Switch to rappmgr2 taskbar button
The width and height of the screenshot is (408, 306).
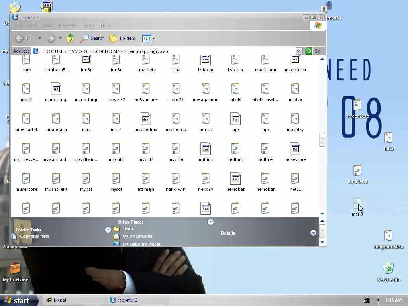pos(137,300)
